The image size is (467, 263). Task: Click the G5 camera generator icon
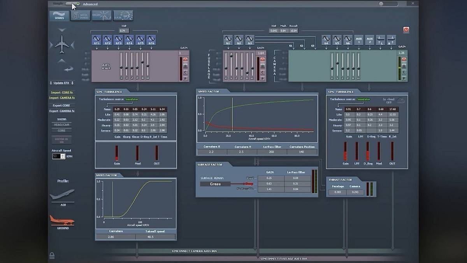(x=337, y=40)
